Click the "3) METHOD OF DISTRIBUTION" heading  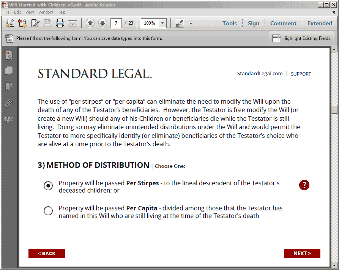(93, 165)
